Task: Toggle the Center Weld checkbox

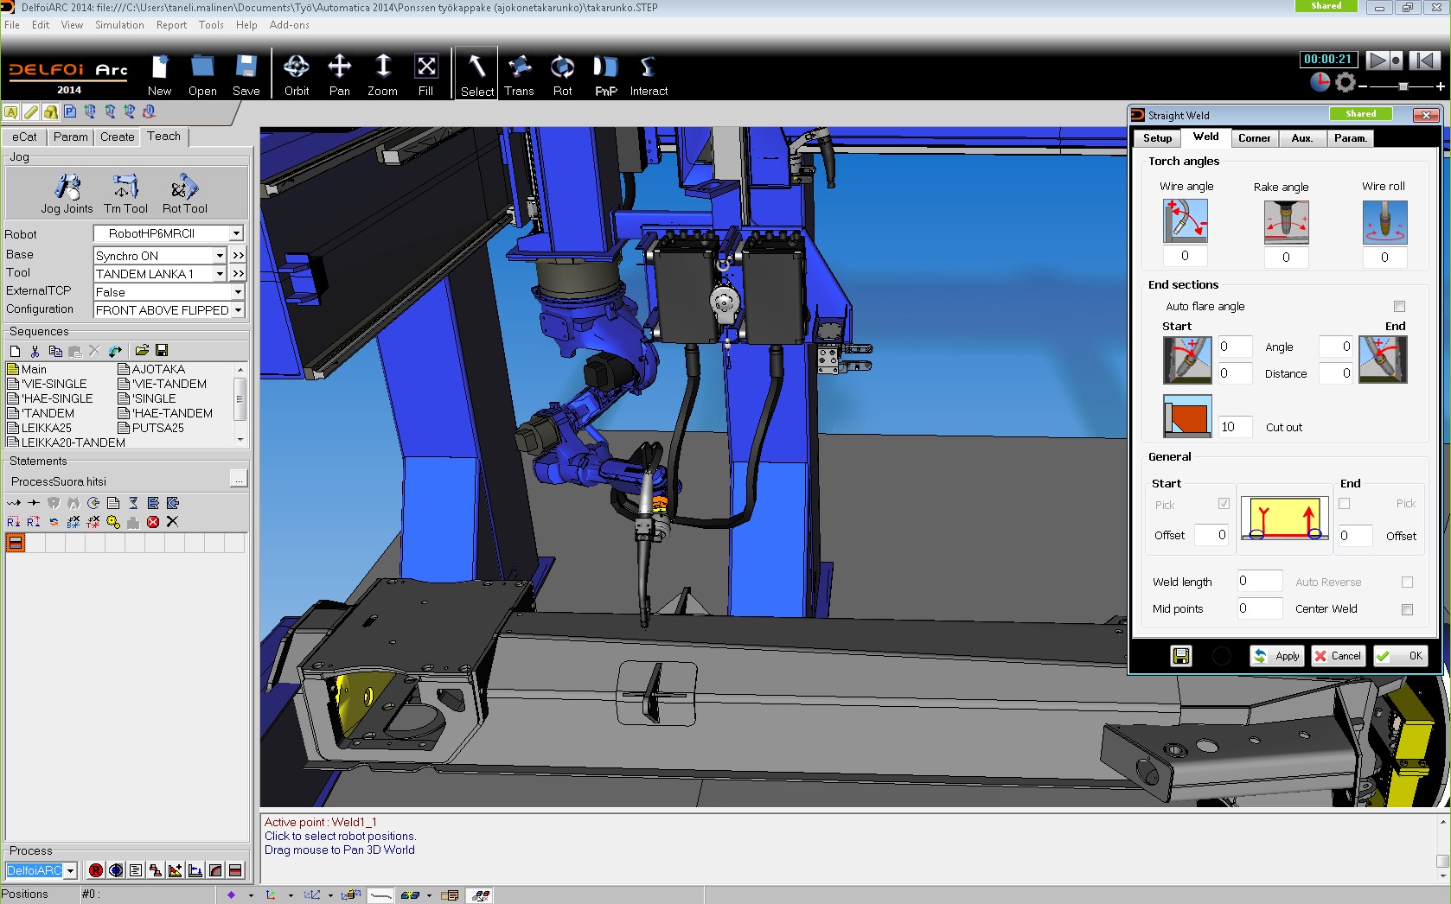Action: tap(1407, 609)
